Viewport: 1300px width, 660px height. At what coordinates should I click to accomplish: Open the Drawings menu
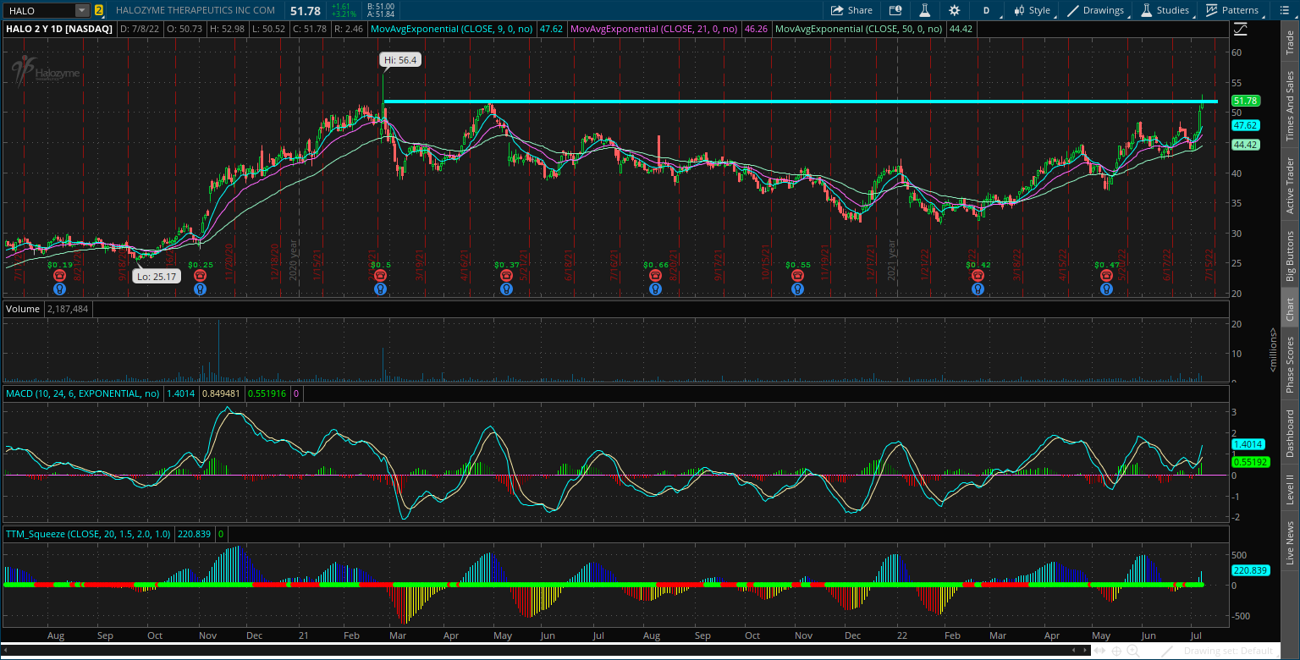1096,10
